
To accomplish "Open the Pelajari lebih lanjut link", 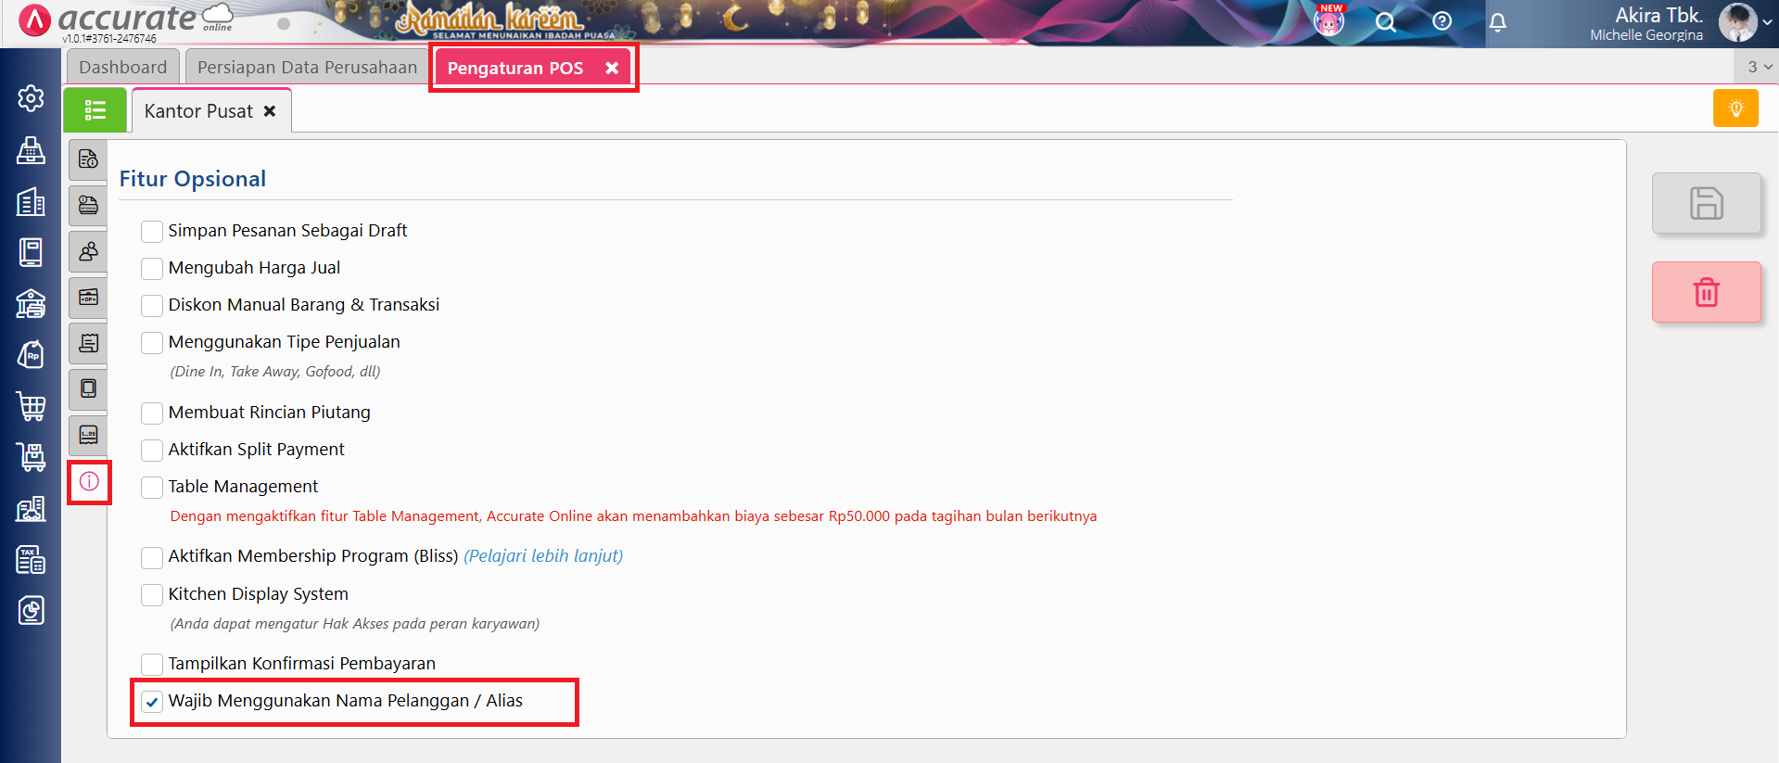I will (x=543, y=556).
